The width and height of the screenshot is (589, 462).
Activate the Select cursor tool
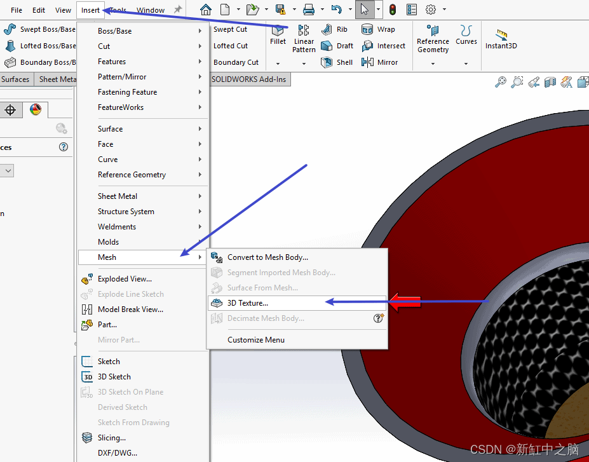(x=364, y=10)
